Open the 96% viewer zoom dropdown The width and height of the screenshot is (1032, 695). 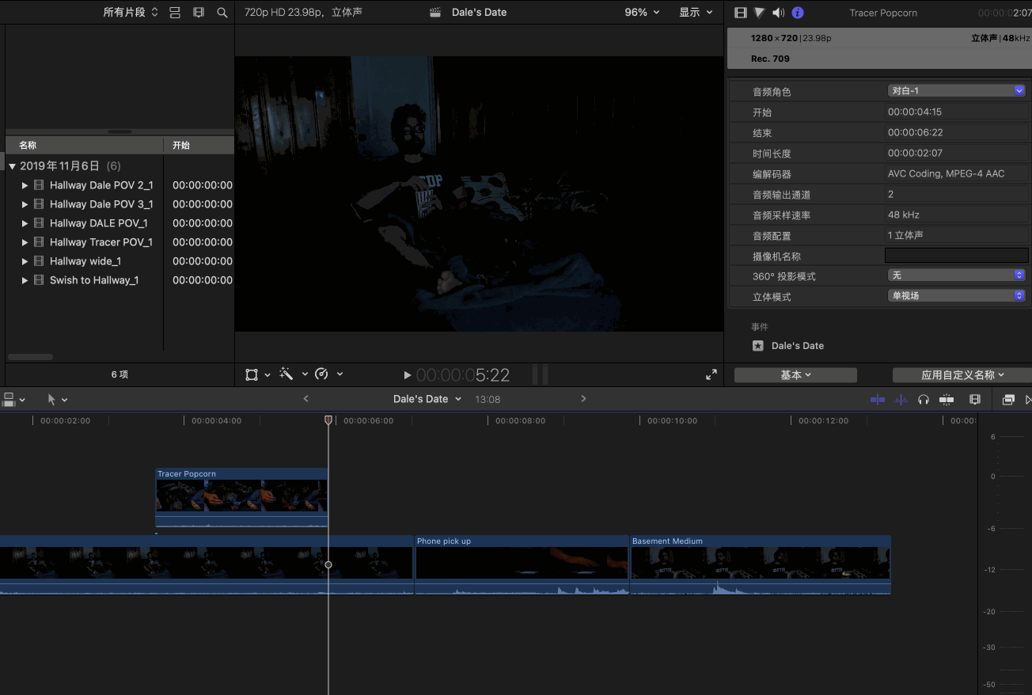(642, 13)
